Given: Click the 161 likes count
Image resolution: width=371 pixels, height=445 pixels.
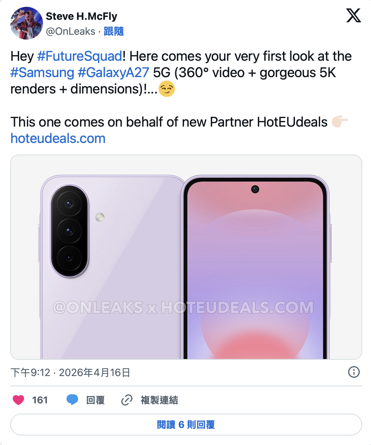Looking at the screenshot, I should [x=40, y=400].
